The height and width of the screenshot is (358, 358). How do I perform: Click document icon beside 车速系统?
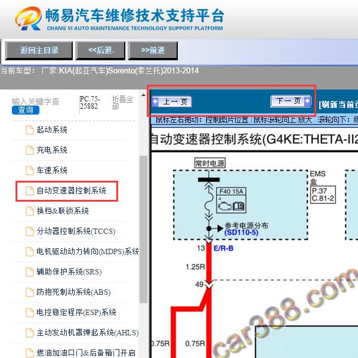point(30,170)
